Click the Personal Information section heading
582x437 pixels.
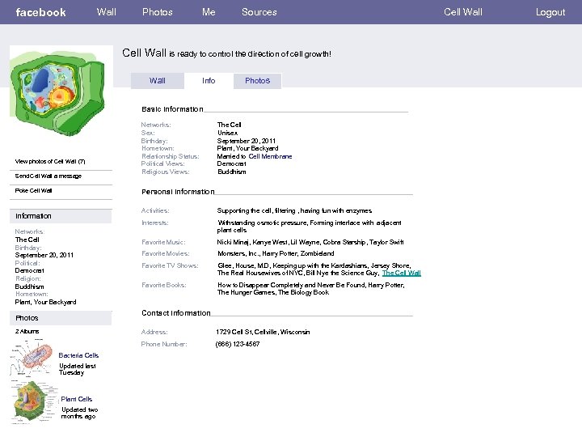pyautogui.click(x=178, y=191)
